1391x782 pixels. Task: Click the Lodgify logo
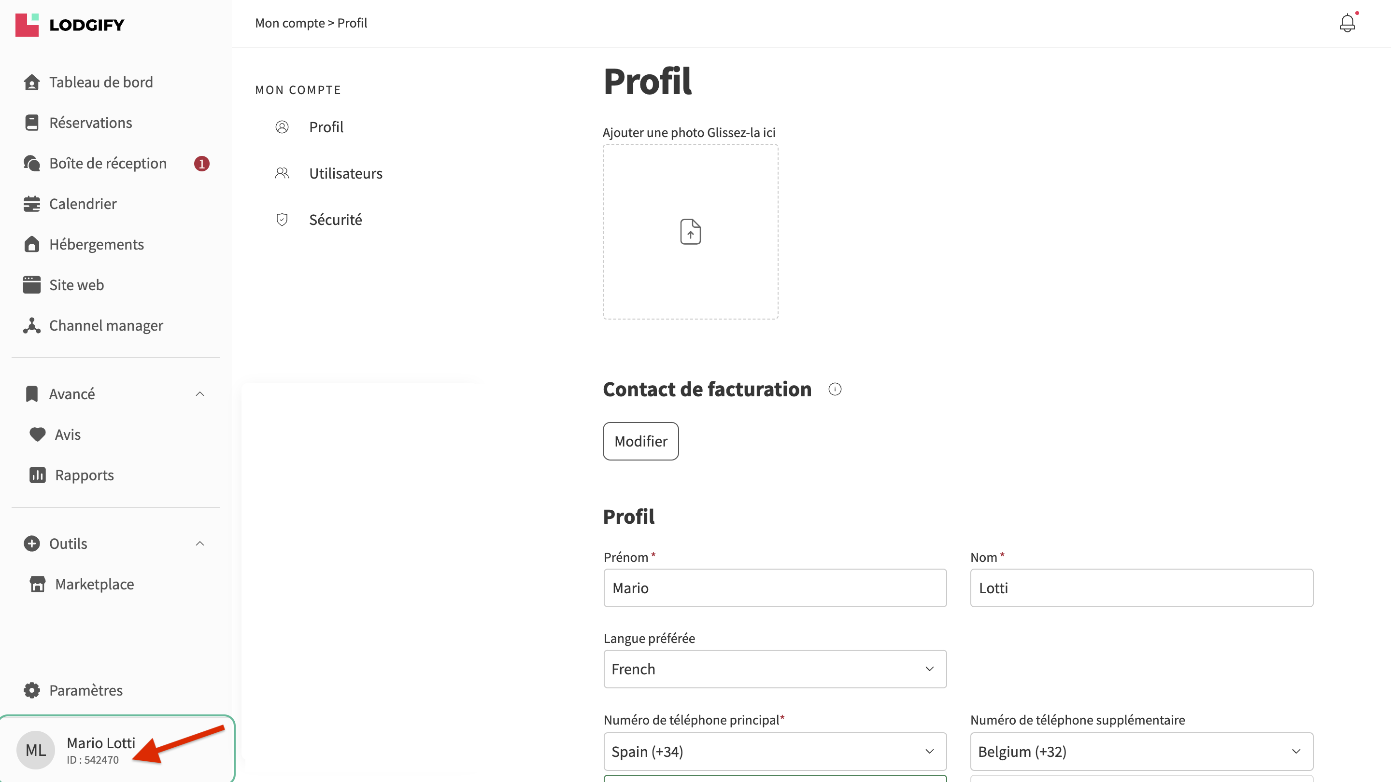click(x=70, y=25)
